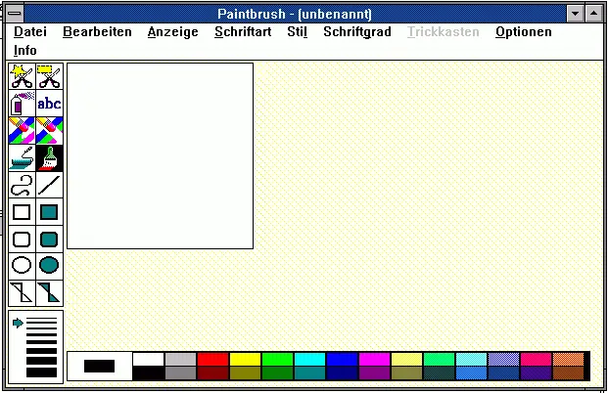
Task: Click inside the white drawing canvas
Action: click(161, 156)
